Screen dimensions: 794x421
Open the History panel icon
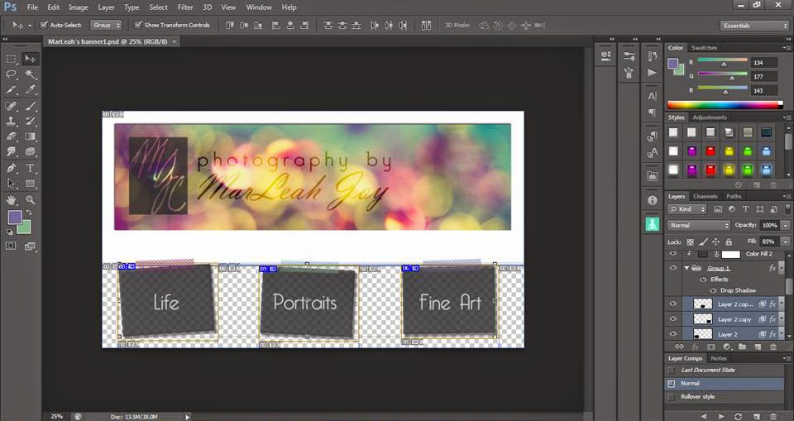pyautogui.click(x=653, y=55)
